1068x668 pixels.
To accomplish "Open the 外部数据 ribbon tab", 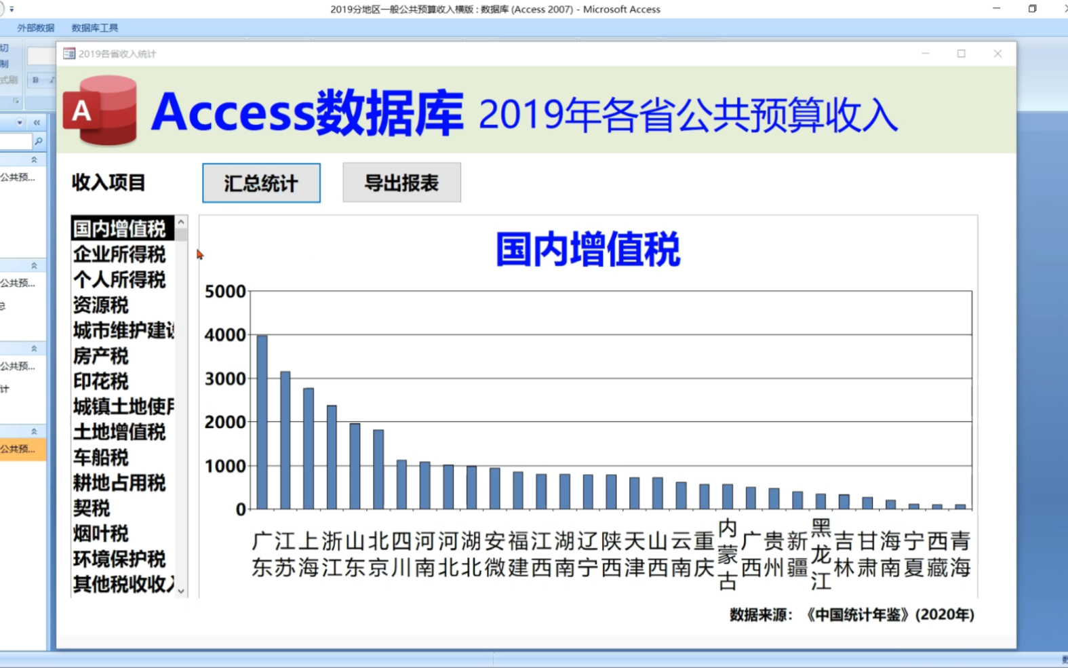I will [36, 28].
